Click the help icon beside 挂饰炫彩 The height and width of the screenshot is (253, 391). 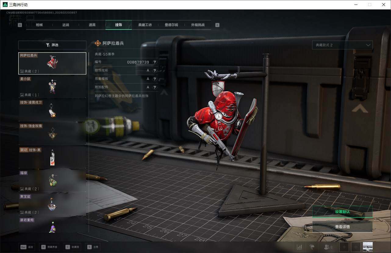155,71
